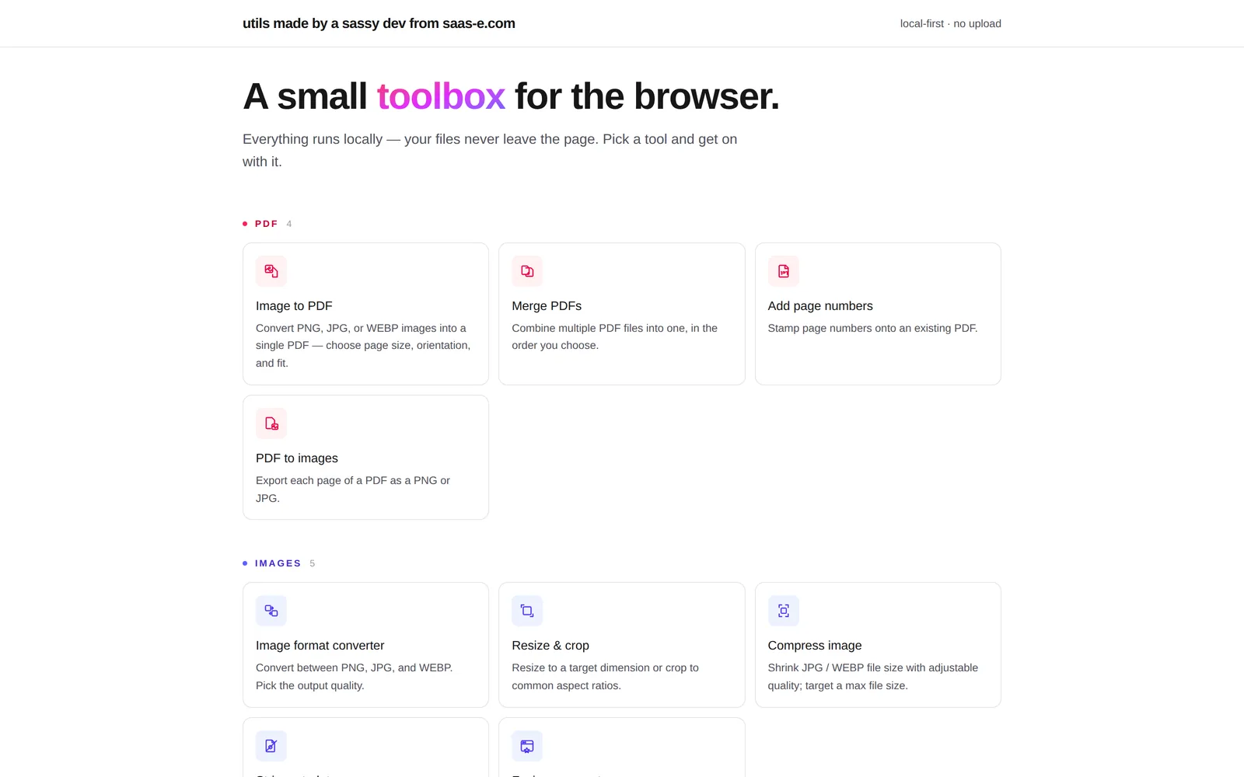Open the Image to PDF tool title
The width and height of the screenshot is (1244, 777).
[294, 306]
